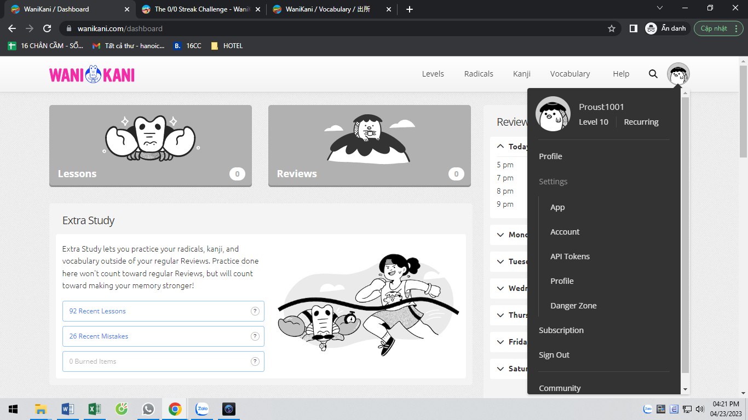Switch to the WaniKani Vocabulary 出所 tab

(332, 9)
